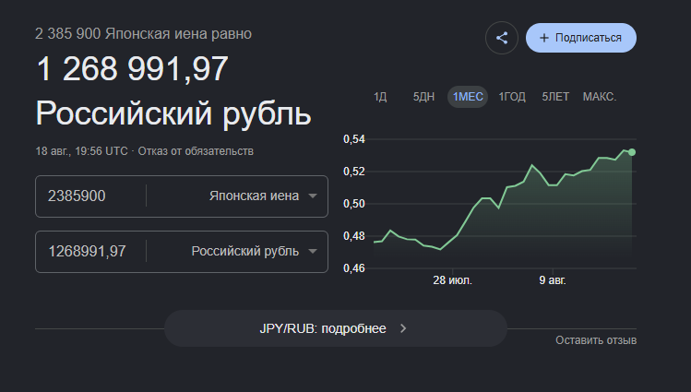Expand the dropdown arrow next to Российский рубль

(x=313, y=252)
